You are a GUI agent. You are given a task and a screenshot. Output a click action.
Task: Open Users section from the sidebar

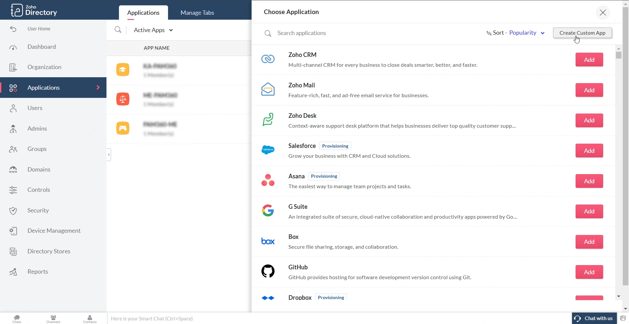[35, 108]
